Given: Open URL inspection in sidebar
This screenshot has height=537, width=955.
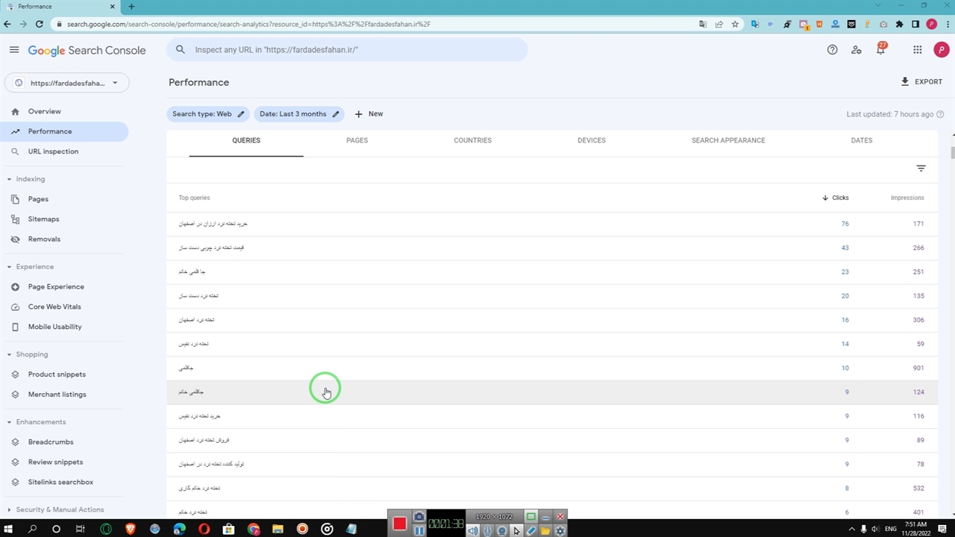Looking at the screenshot, I should (x=53, y=151).
